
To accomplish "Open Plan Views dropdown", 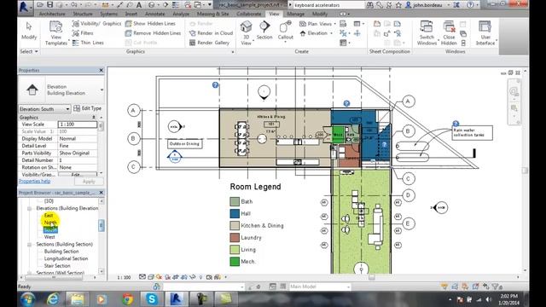I will click(317, 24).
